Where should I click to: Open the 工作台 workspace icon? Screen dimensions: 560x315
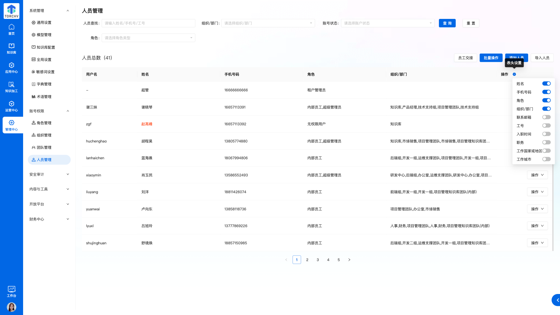(12, 291)
